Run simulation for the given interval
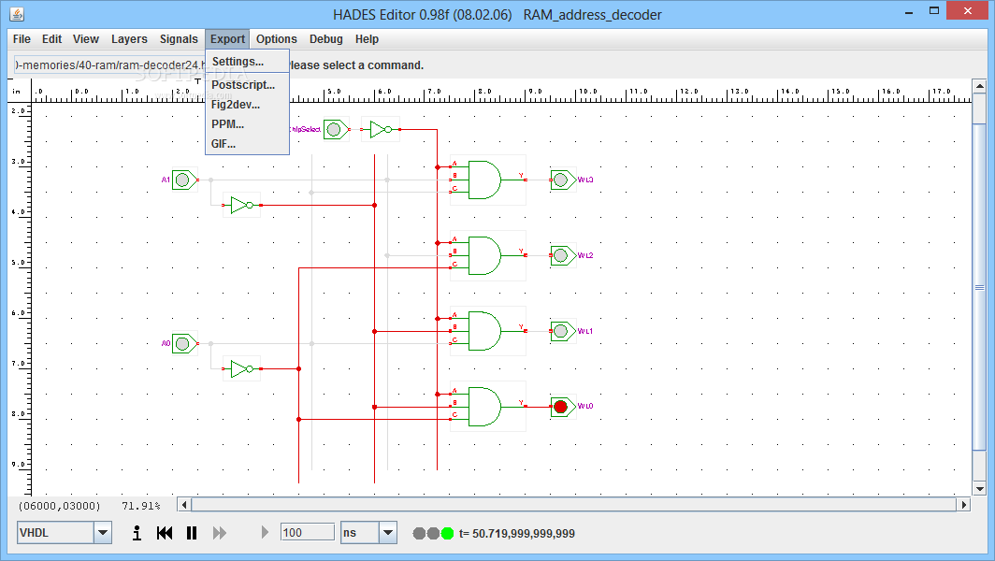This screenshot has height=561, width=995. click(x=265, y=532)
